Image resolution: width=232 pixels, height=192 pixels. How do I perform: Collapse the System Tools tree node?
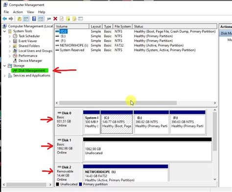pos(4,31)
